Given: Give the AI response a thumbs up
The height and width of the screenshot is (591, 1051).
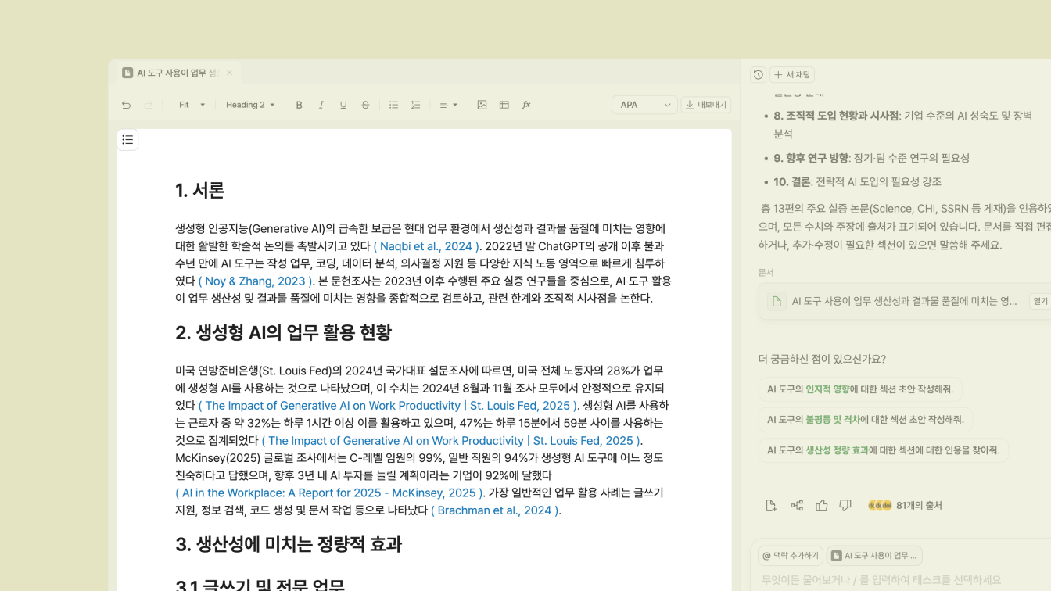Looking at the screenshot, I should coord(821,505).
